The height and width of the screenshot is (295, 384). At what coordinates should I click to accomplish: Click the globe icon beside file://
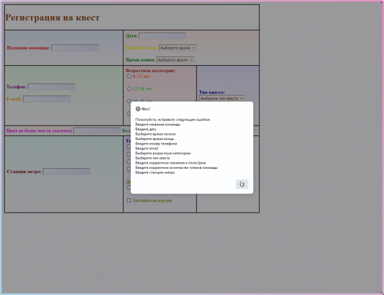[x=138, y=109]
